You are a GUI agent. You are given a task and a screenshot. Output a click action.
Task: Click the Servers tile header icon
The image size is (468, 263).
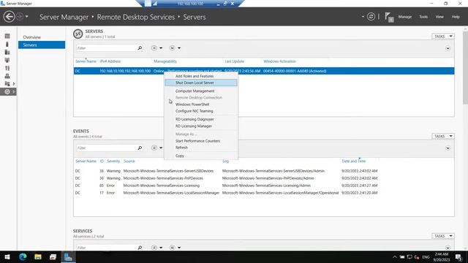point(78,34)
